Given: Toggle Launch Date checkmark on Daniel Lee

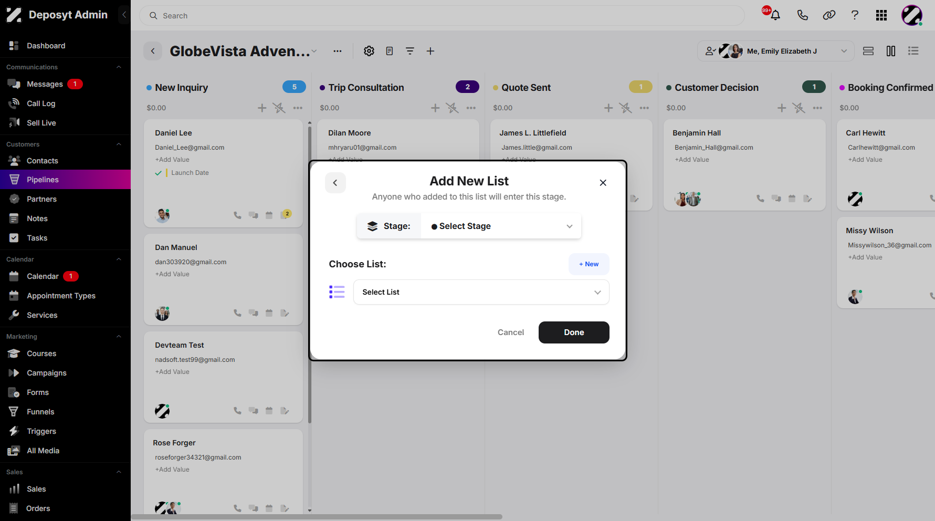Looking at the screenshot, I should [x=158, y=173].
